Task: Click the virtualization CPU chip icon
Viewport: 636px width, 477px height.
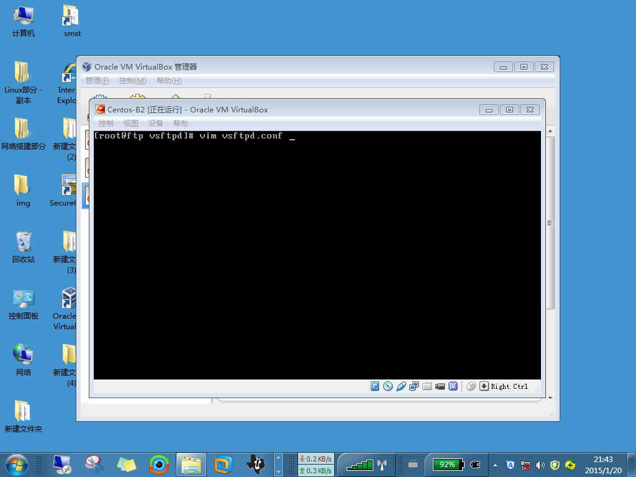Action: tap(453, 386)
